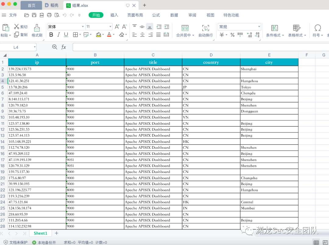Decrease font size with A- icon
This screenshot has width=329, height=245.
(x=124, y=27)
